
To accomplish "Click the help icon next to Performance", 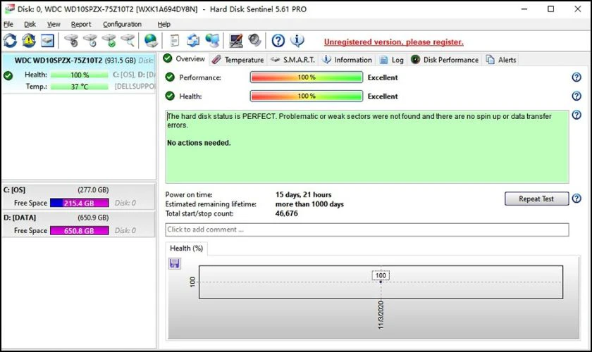I will [576, 77].
